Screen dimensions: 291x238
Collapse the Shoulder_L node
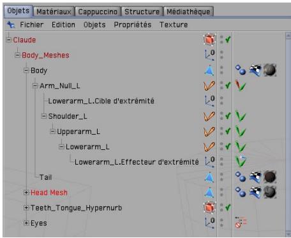43,116
